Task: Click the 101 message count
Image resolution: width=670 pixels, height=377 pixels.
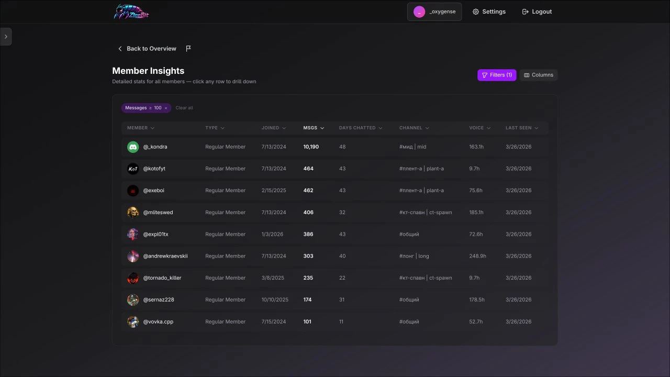Action: [307, 321]
